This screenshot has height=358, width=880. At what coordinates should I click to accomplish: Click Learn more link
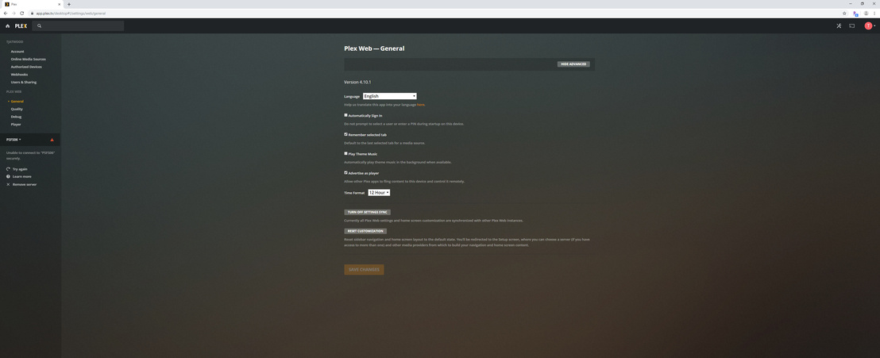tap(22, 176)
